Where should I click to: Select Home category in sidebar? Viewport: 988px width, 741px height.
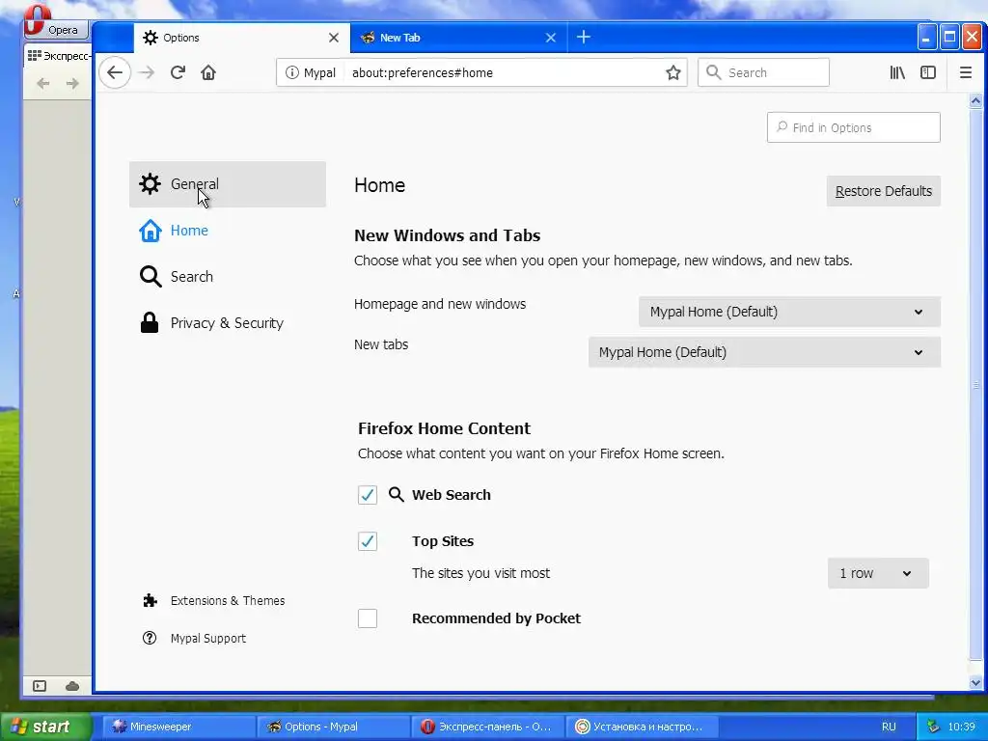pyautogui.click(x=228, y=231)
